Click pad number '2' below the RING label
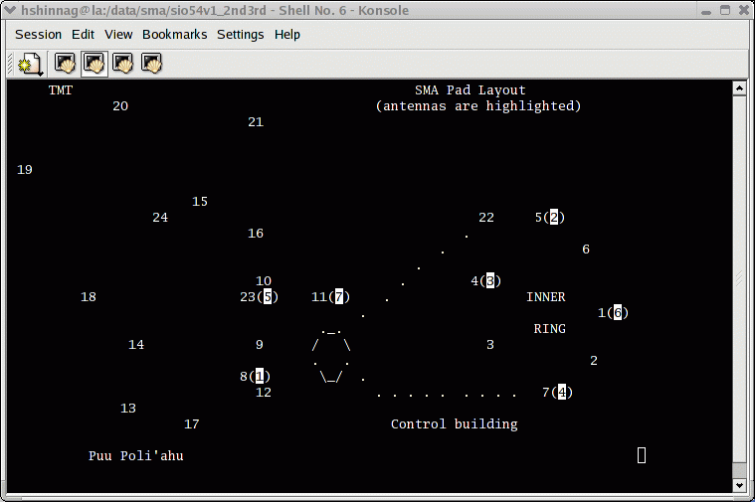 (x=594, y=361)
